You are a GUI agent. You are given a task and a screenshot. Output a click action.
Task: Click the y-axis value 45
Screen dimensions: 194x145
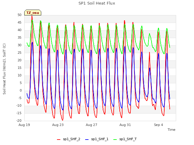pyautogui.click(x=19, y=22)
